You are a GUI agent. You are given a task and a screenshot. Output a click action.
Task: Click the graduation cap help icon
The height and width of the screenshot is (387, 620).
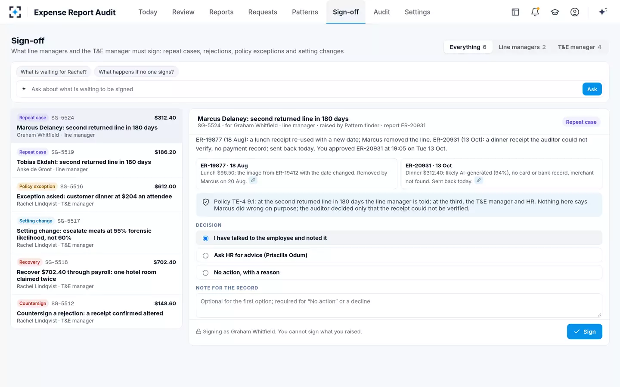click(555, 12)
